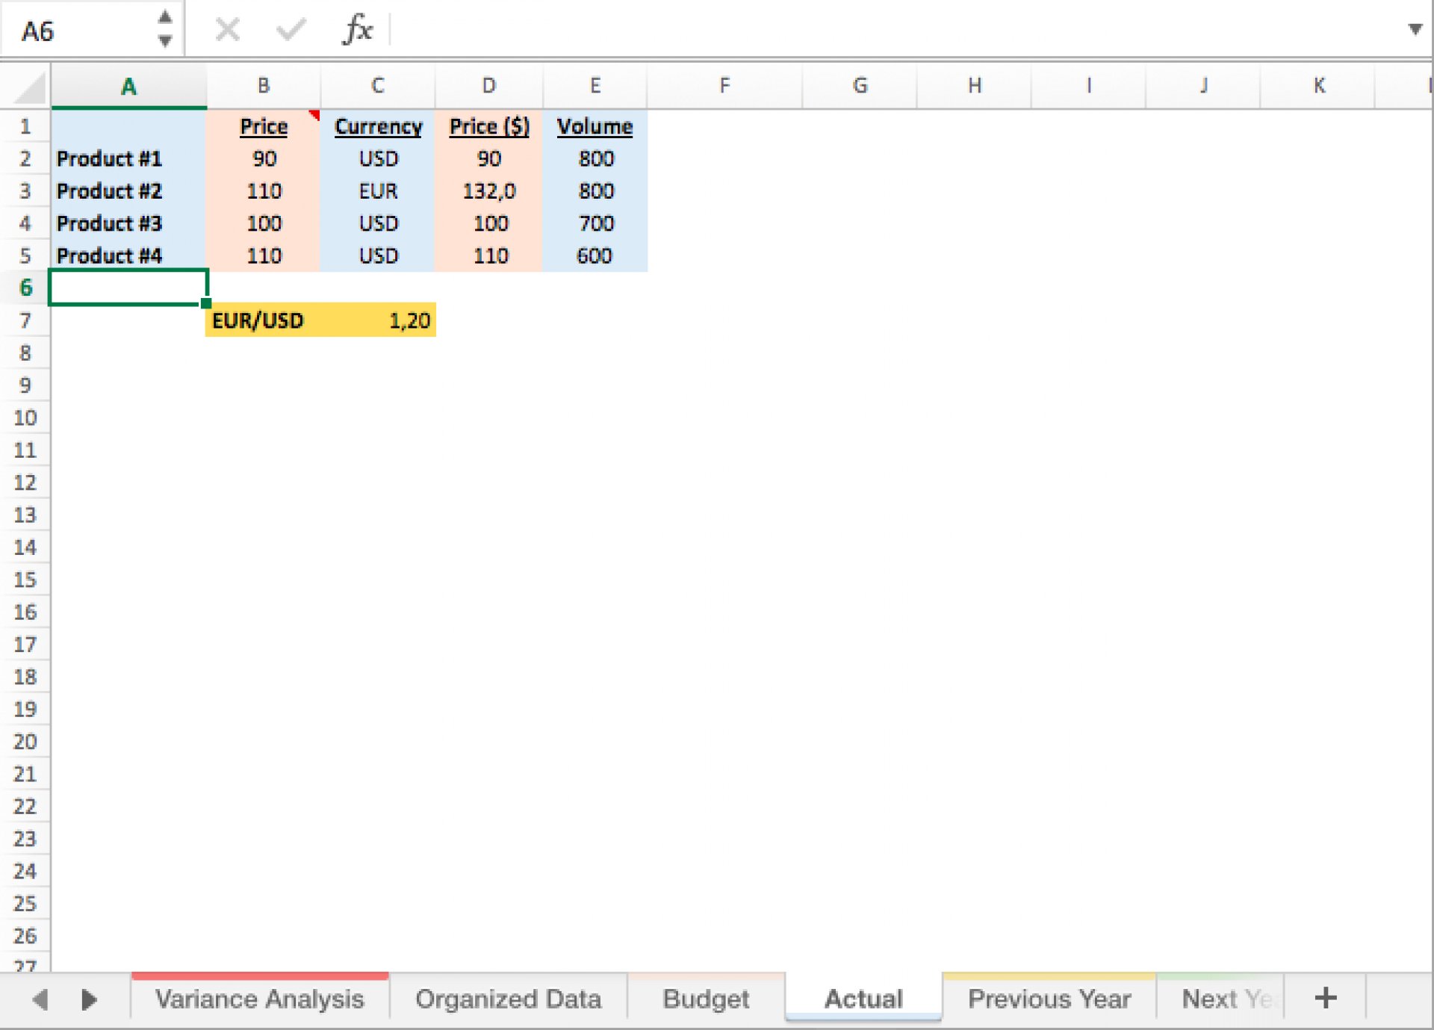
Task: Open the insert function fx button
Action: (358, 30)
